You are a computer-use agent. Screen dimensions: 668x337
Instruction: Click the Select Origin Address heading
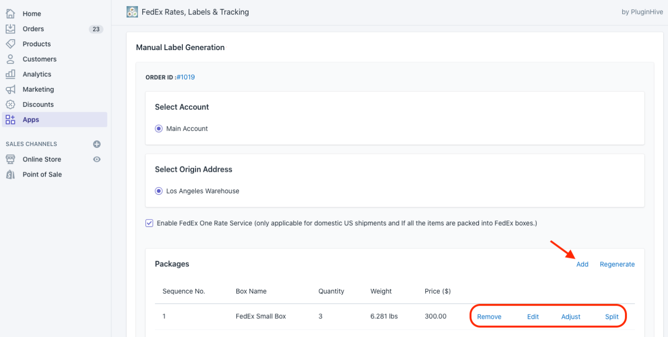[x=194, y=169]
